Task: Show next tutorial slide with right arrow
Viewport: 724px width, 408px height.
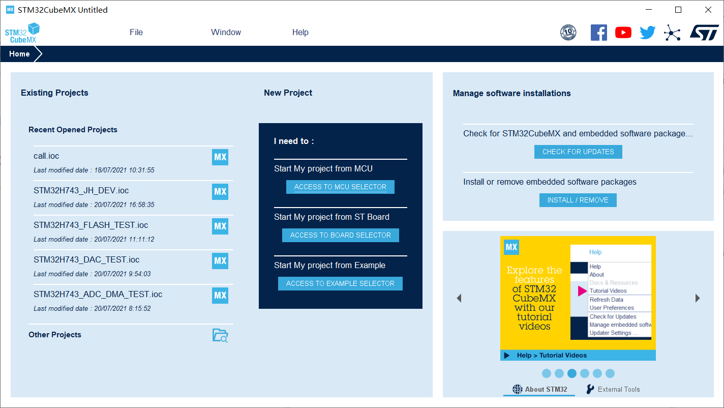Action: (698, 298)
